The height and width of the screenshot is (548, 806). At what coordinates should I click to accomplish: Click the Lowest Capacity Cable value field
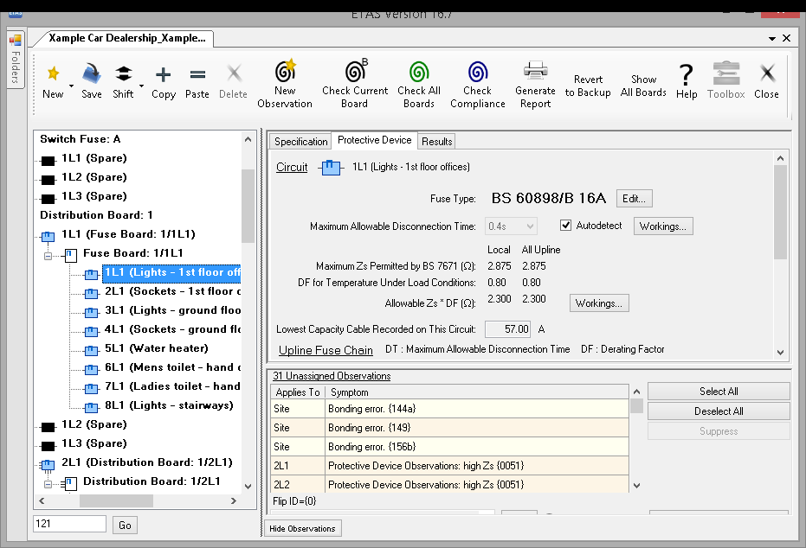(x=508, y=329)
